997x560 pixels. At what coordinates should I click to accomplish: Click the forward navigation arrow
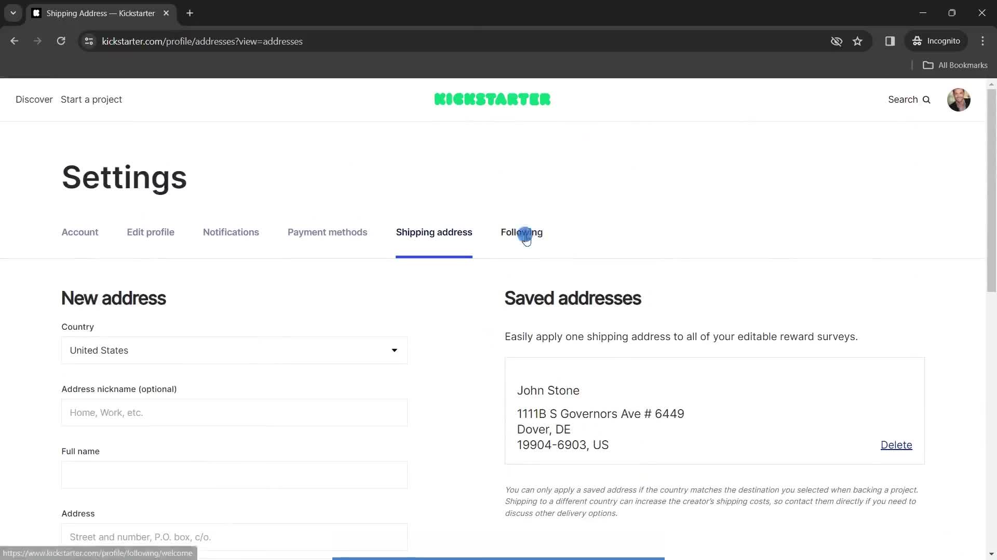37,41
